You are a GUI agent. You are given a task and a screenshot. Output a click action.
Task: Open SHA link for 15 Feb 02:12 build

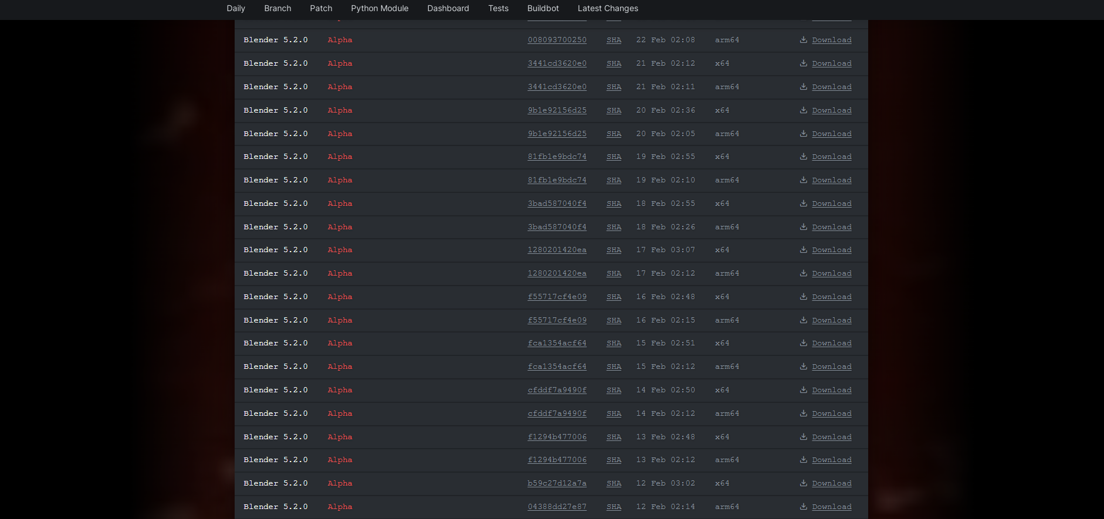(614, 367)
